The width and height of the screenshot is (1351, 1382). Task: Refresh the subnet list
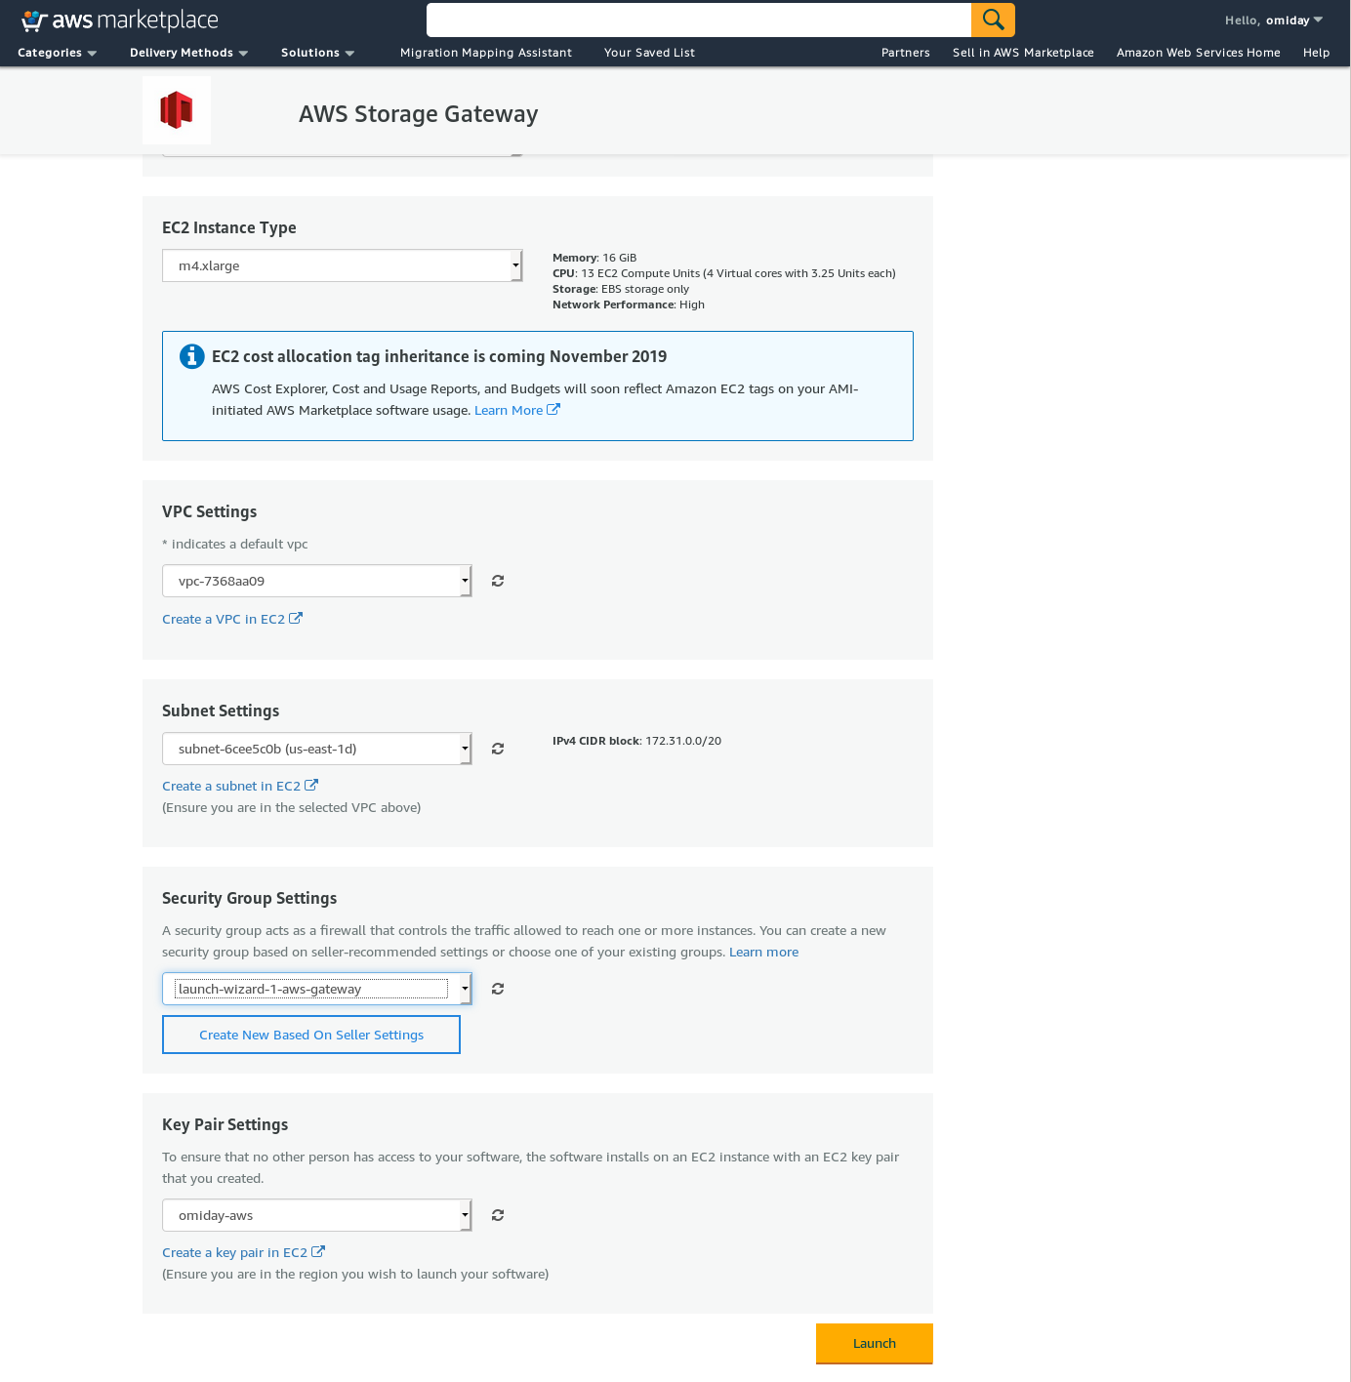point(498,749)
